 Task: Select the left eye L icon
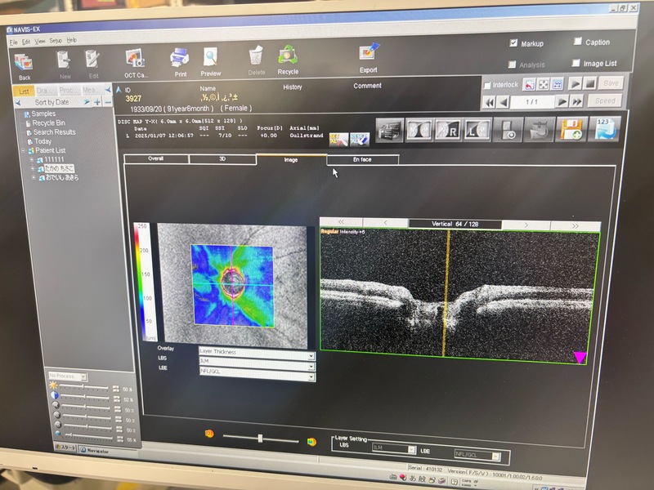click(477, 129)
